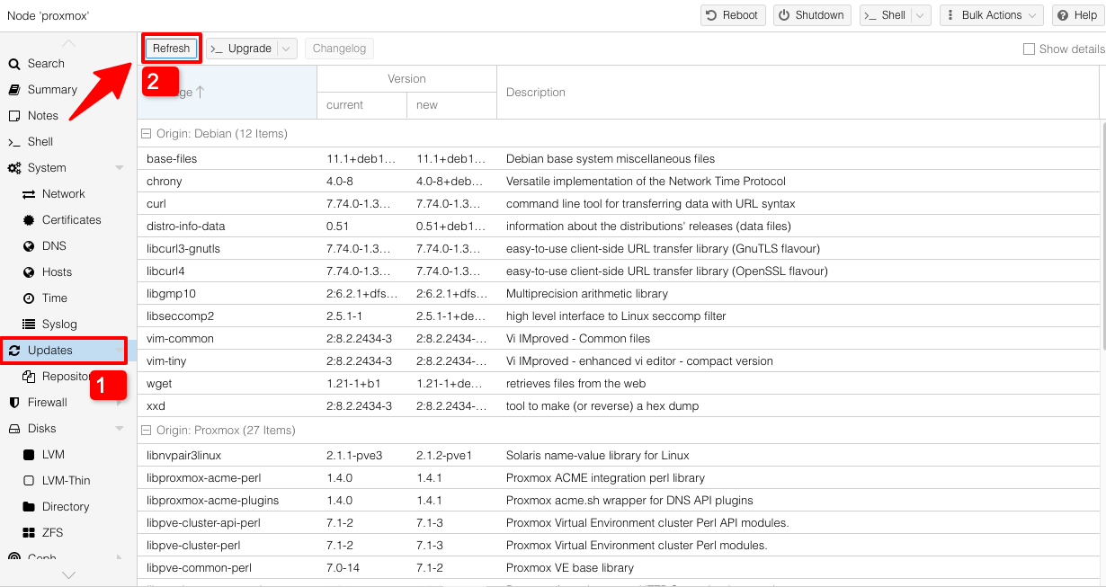The image size is (1106, 587).
Task: Collapse the Origin: Debian group
Action: click(x=146, y=134)
